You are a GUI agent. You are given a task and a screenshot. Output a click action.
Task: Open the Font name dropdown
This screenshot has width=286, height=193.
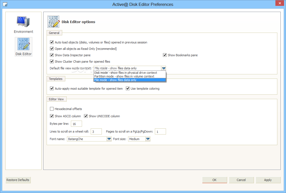pyautogui.click(x=109, y=139)
